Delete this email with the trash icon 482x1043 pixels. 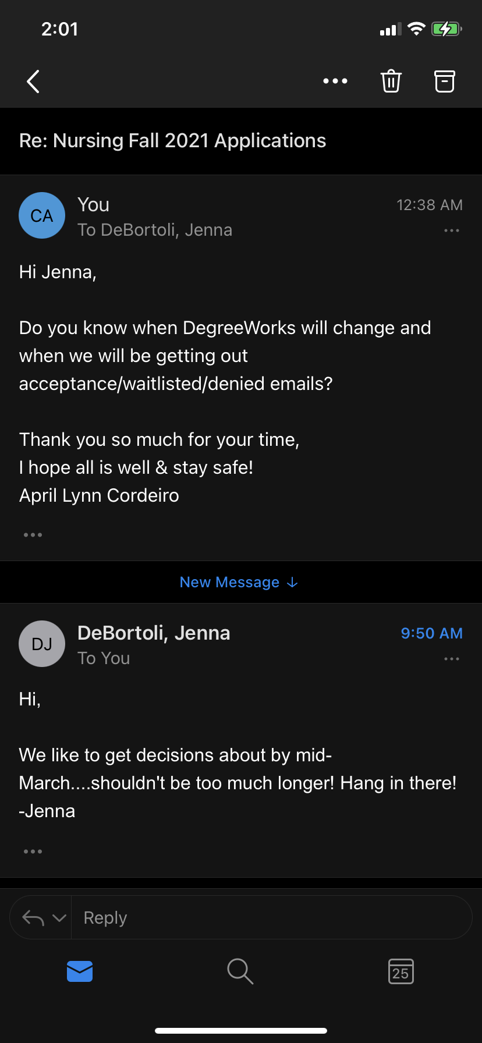coord(391,81)
